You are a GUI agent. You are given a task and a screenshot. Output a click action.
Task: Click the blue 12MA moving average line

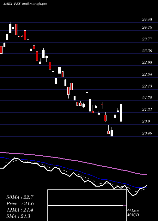[73, 170]
